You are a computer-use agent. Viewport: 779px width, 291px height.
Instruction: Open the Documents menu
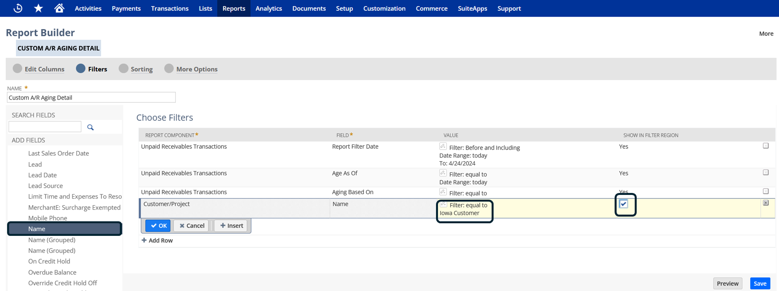point(309,8)
